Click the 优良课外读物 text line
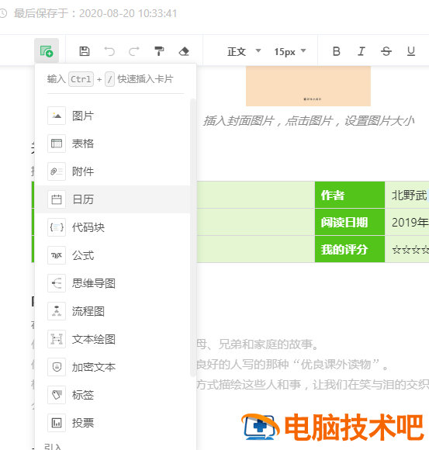Image resolution: width=429 pixels, height=450 pixels. point(292,365)
